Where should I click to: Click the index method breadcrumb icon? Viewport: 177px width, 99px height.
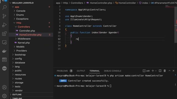(x=140, y=3)
